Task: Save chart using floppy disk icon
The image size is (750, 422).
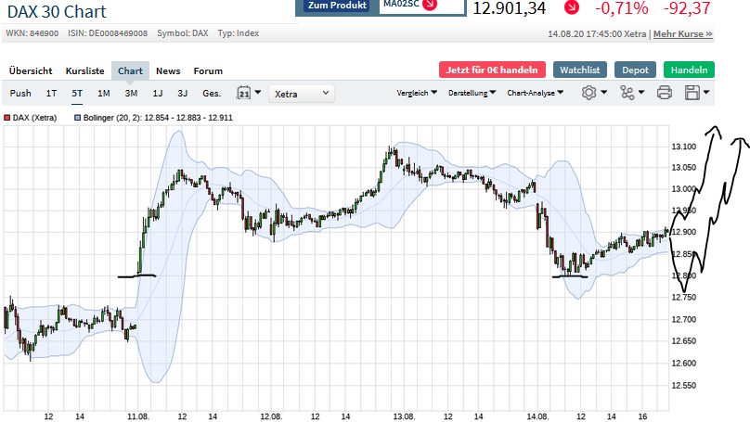Action: (x=692, y=93)
